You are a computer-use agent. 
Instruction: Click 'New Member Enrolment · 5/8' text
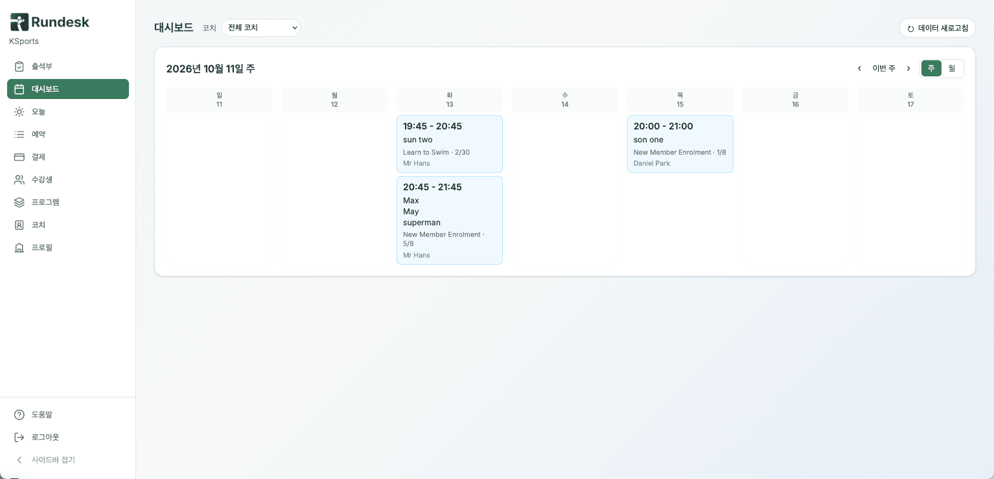pyautogui.click(x=444, y=240)
